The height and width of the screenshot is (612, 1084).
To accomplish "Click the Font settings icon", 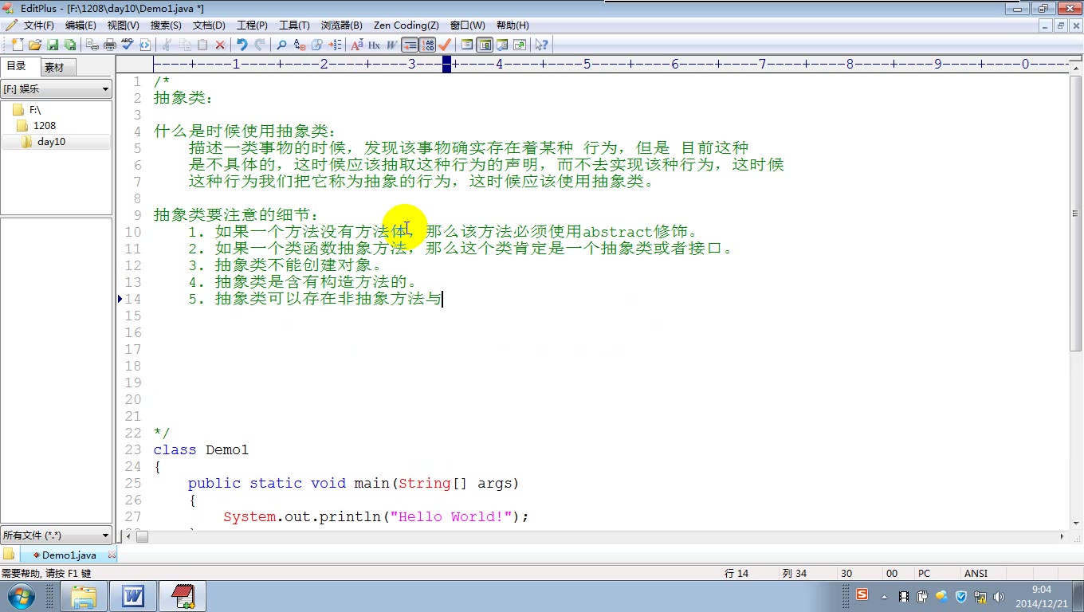I will 357,45.
